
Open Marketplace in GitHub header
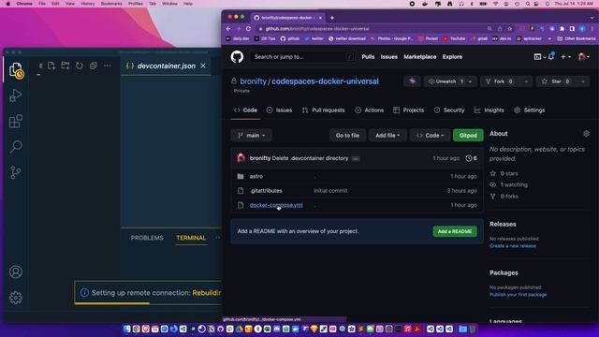point(420,57)
